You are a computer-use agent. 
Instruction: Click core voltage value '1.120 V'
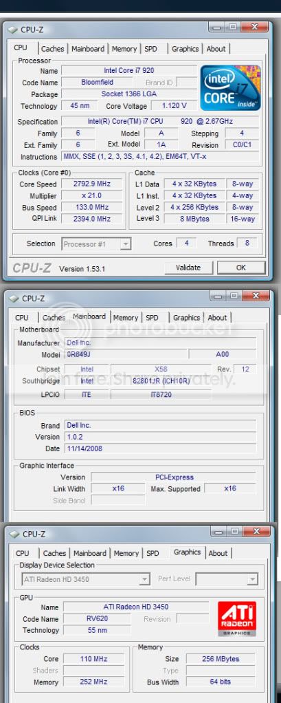pos(174,106)
